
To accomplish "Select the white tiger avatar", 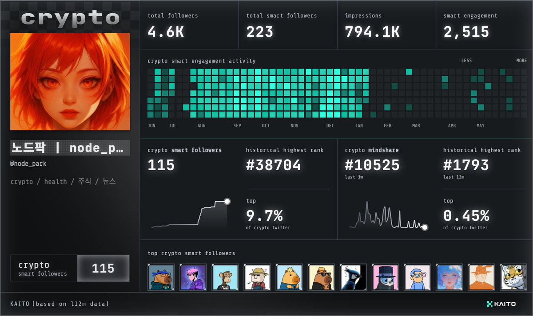I will click(513, 277).
